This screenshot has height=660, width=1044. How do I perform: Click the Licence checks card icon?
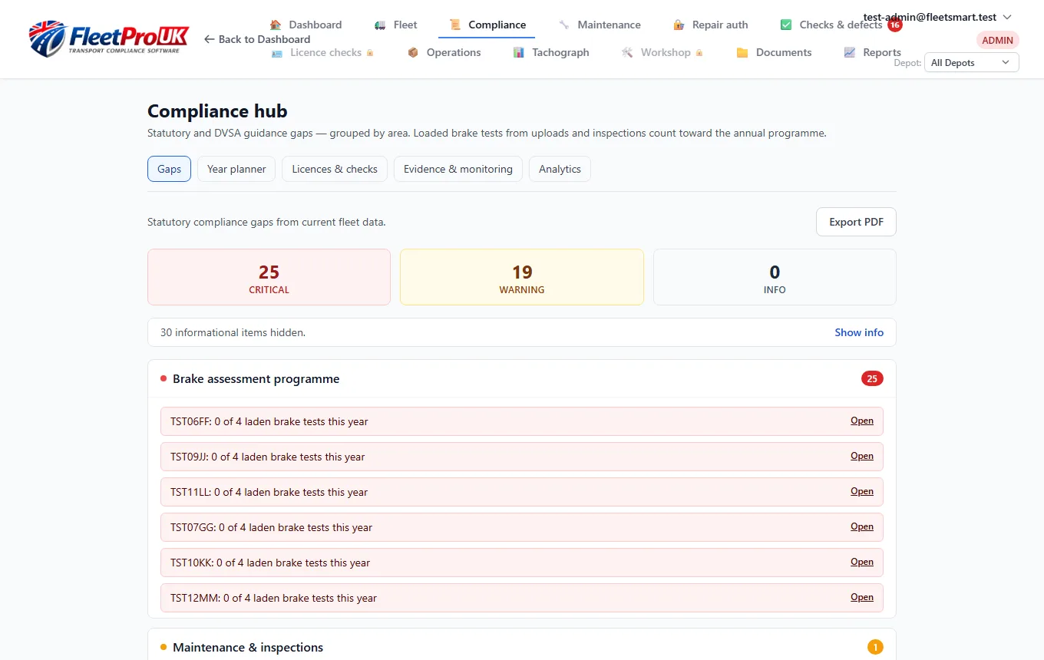pos(277,52)
